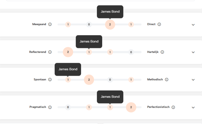The image size is (202, 124).
Task: Click the 0 bubble next to Pragmatisch
Action: tap(68, 107)
